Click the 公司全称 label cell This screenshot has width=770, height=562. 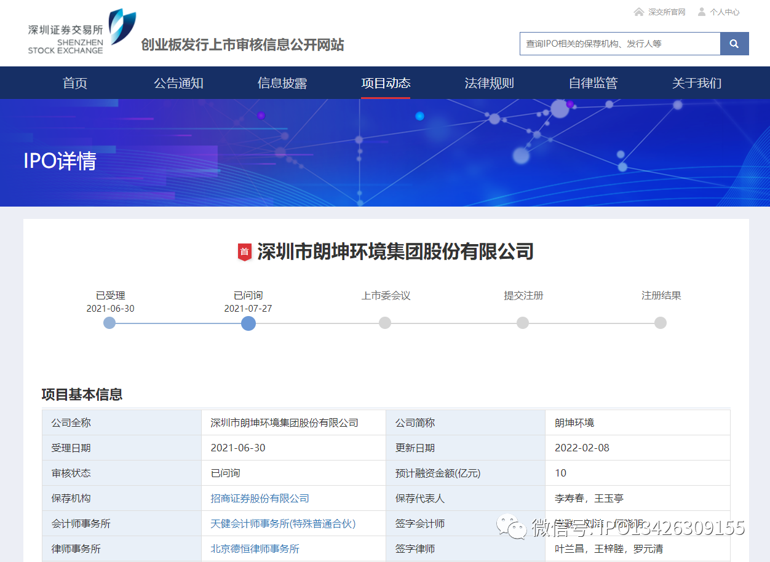tap(122, 423)
